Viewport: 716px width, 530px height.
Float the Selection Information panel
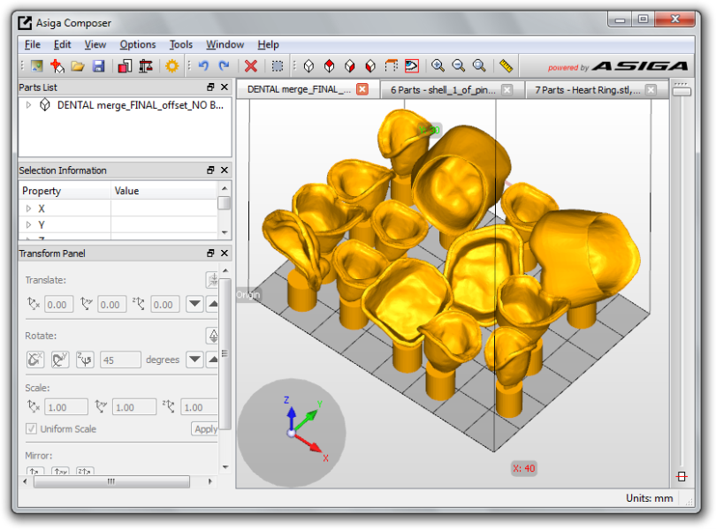210,170
